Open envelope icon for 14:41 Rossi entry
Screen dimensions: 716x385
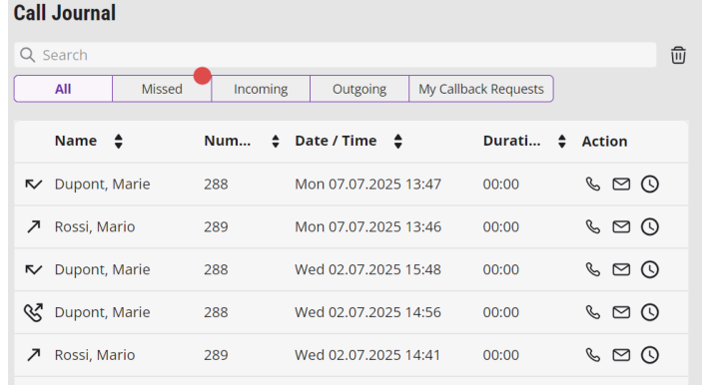pyautogui.click(x=621, y=355)
